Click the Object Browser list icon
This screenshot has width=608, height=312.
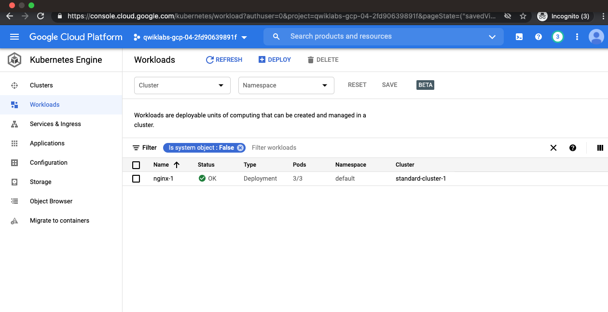(14, 201)
